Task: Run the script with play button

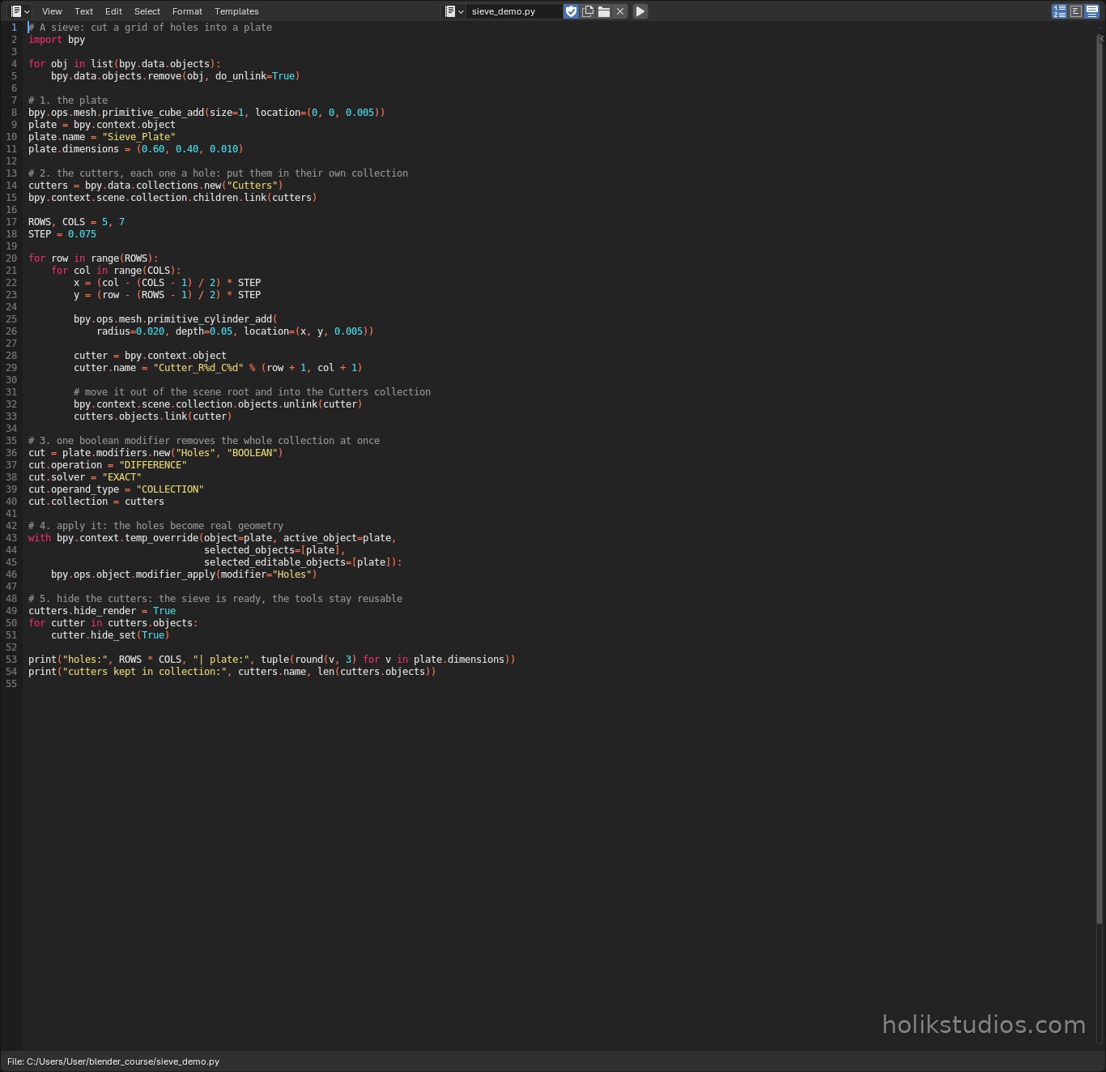Action: 640,11
